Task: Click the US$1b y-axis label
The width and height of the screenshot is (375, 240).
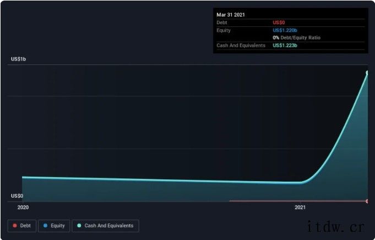Action: coord(18,59)
